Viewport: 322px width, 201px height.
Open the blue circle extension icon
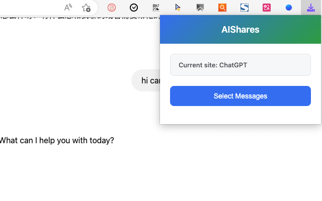[289, 8]
